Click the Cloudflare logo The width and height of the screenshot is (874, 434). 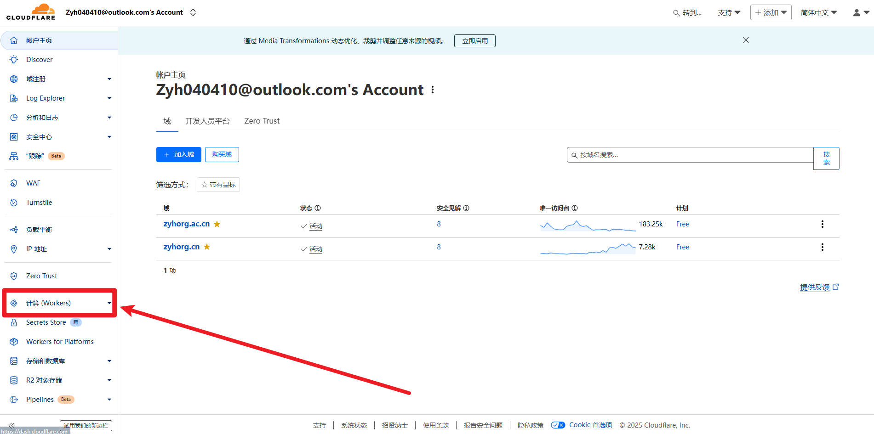click(31, 12)
